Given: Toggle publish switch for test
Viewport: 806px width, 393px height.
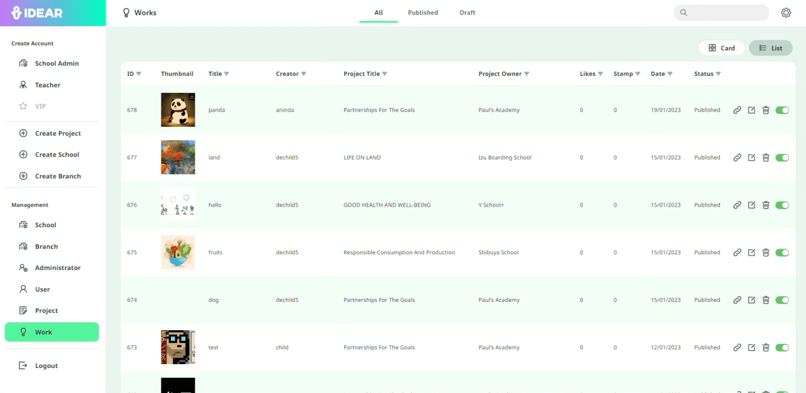Looking at the screenshot, I should [782, 347].
